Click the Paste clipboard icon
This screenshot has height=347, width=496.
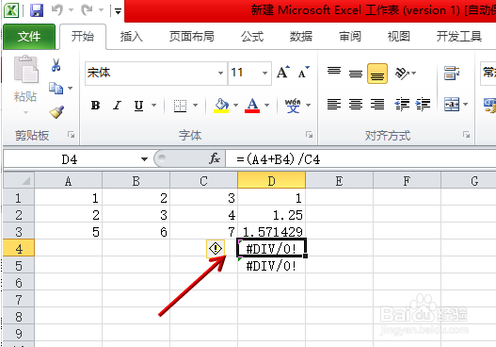(x=25, y=69)
